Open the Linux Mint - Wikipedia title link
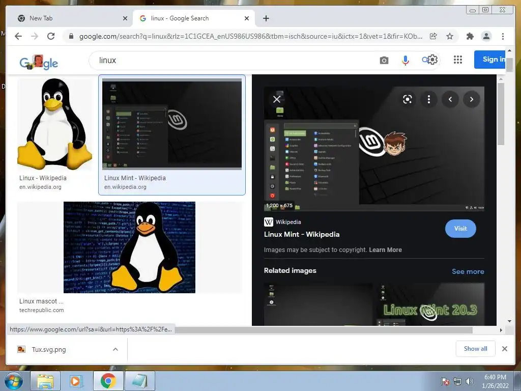 point(302,234)
